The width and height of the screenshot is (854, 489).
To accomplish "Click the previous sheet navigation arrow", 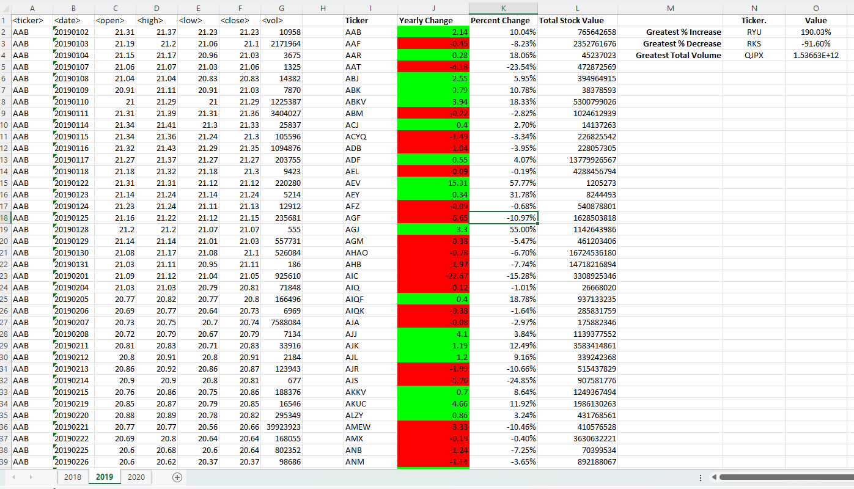I will coord(12,477).
